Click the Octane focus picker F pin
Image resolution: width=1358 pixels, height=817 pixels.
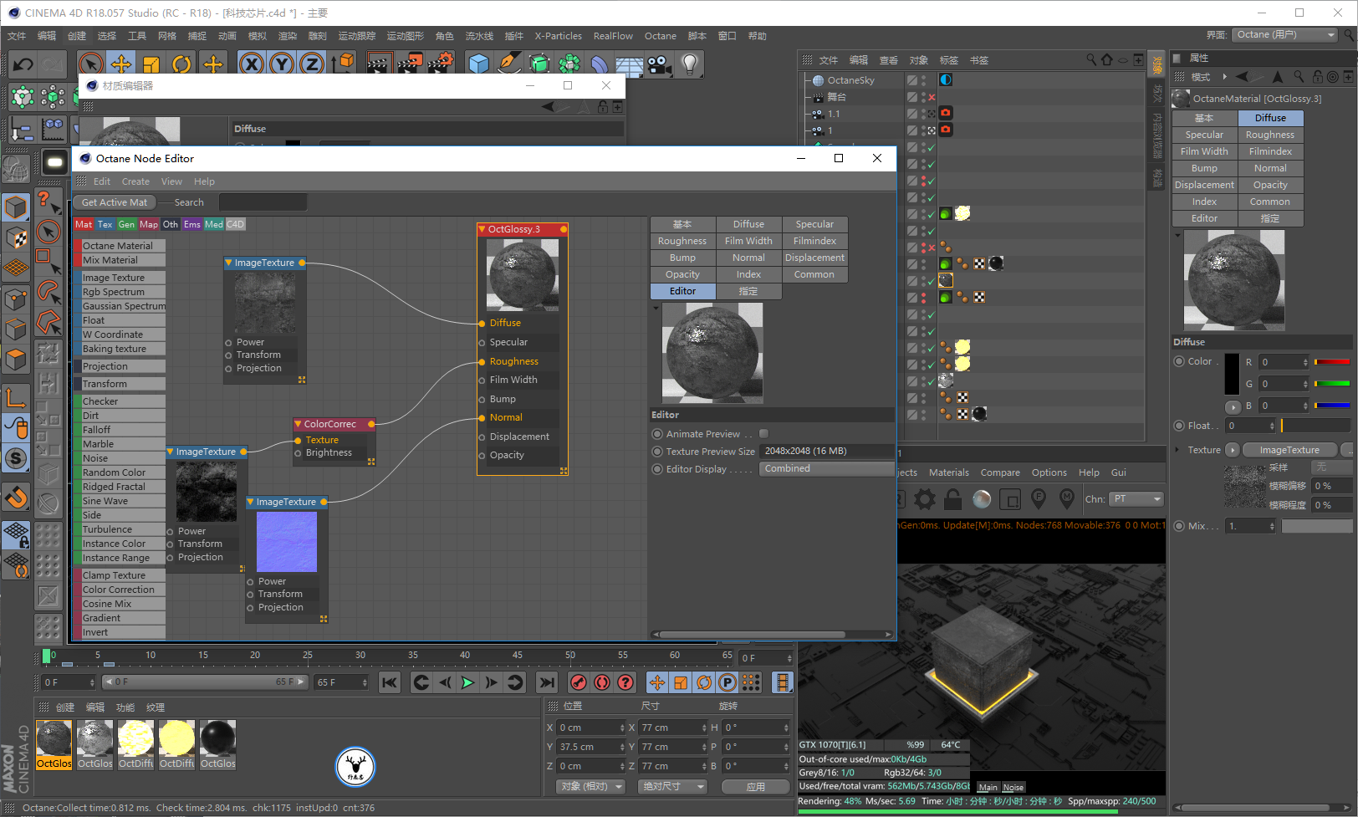pos(1039,499)
